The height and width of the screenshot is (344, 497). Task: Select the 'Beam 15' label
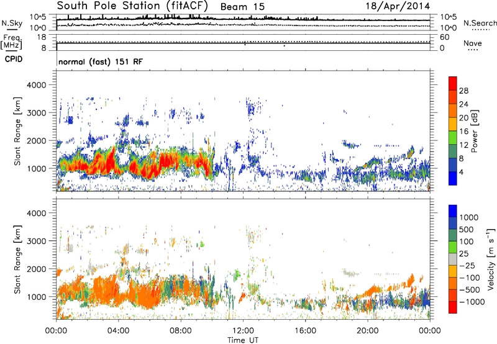242,7
